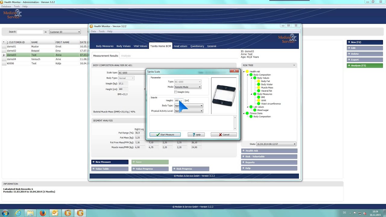Open the network tray icon
This screenshot has width=386, height=217.
(x=360, y=213)
